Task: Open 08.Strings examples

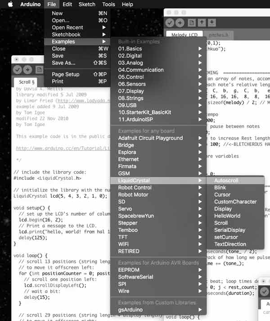Action: [158, 98]
